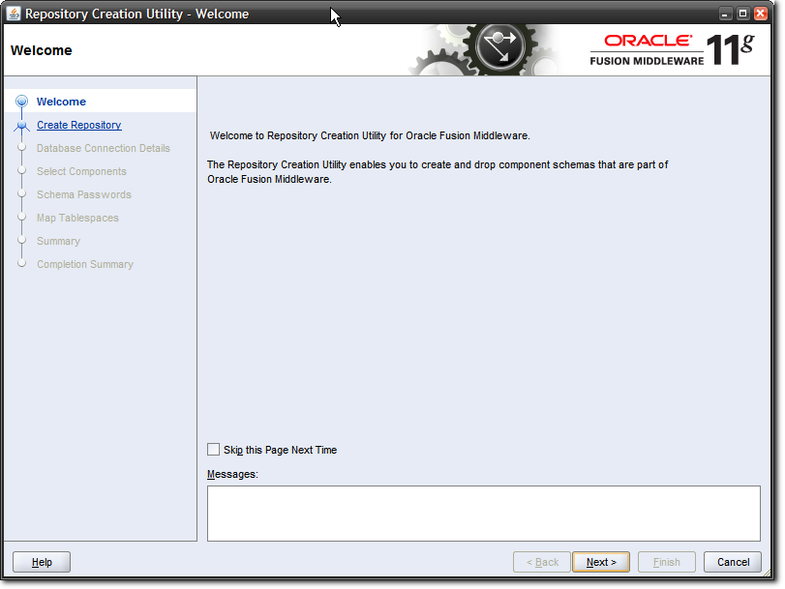The height and width of the screenshot is (589, 785).
Task: Click the Oracle Fusion Middleware 11g logo
Action: pyautogui.click(x=672, y=49)
